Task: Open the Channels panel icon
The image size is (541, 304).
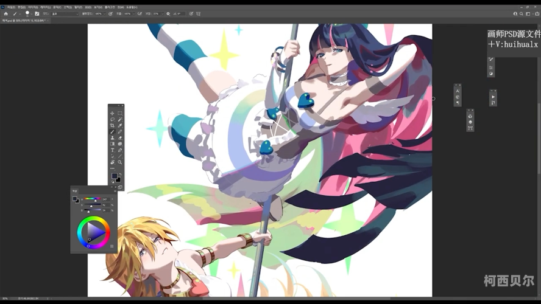Action: (x=470, y=116)
